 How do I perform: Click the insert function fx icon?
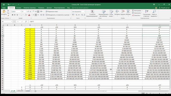point(26,22)
